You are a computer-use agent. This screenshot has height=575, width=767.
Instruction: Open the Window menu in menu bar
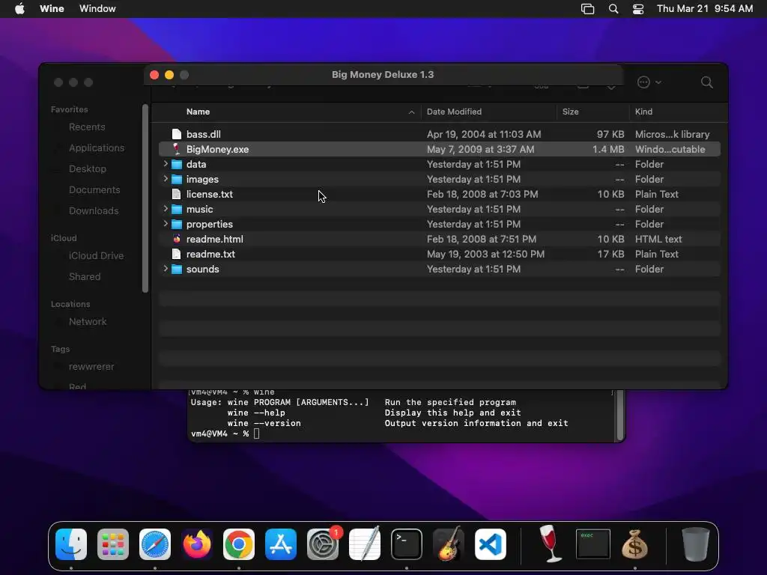tap(97, 9)
